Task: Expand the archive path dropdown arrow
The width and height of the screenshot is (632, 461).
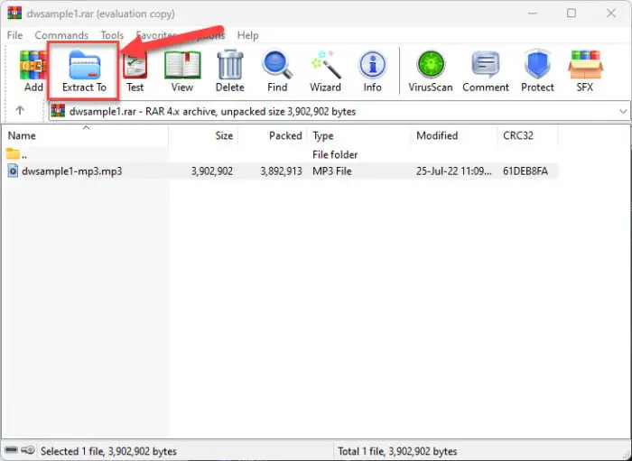Action: click(623, 112)
